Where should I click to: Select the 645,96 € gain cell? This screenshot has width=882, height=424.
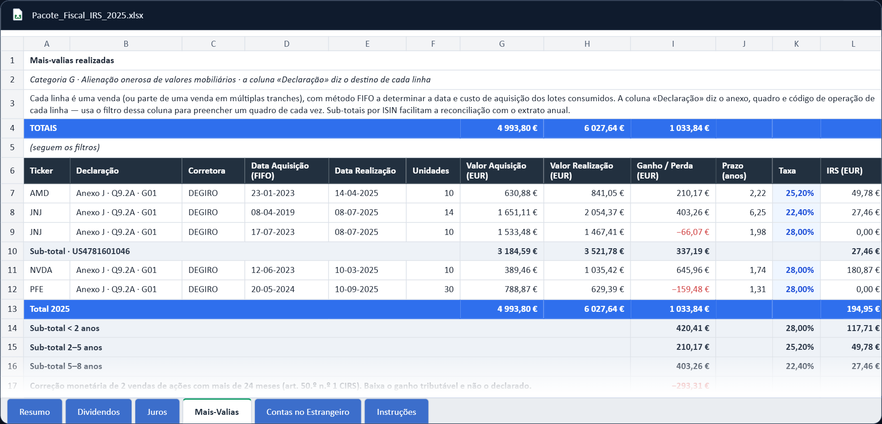[x=673, y=270]
